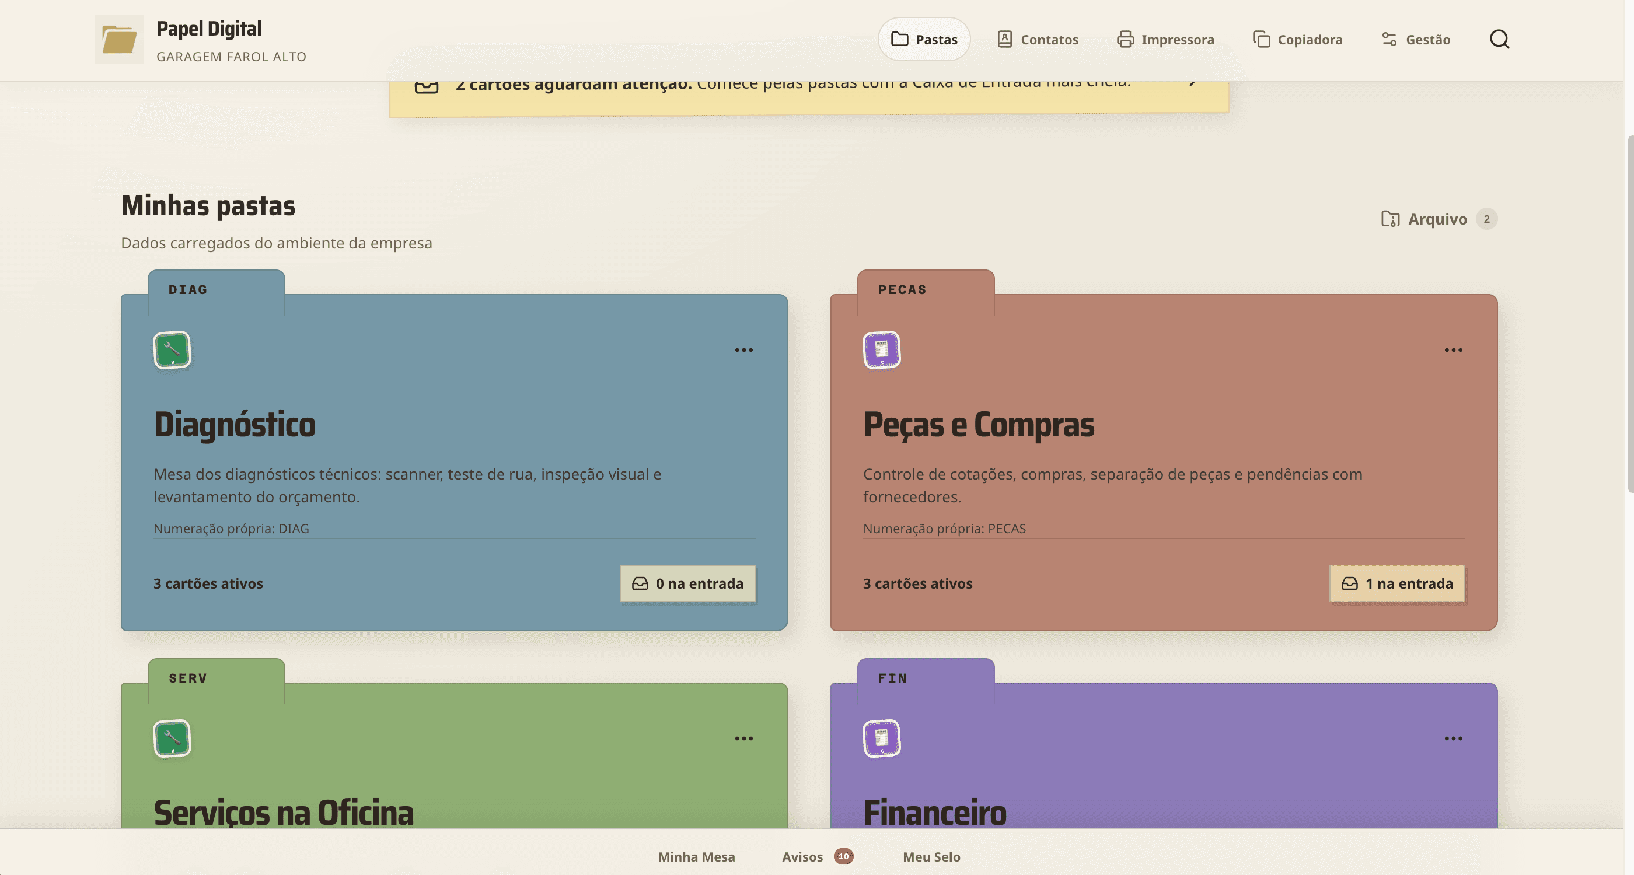Open Meu Selo in bottom bar

pos(931,856)
